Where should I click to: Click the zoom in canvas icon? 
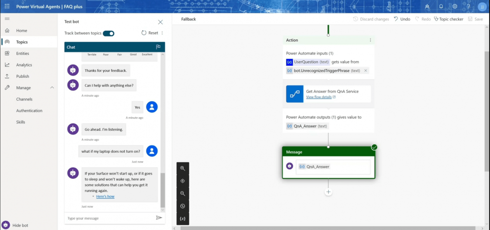pos(183,168)
